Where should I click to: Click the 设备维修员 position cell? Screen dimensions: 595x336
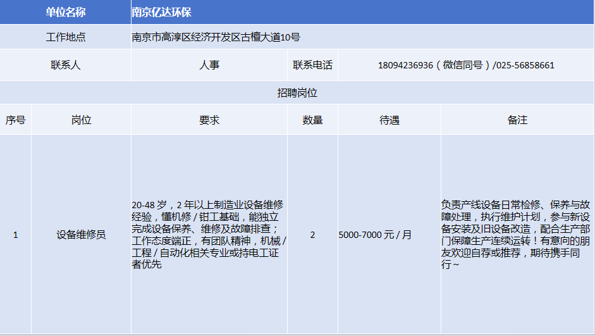81,235
